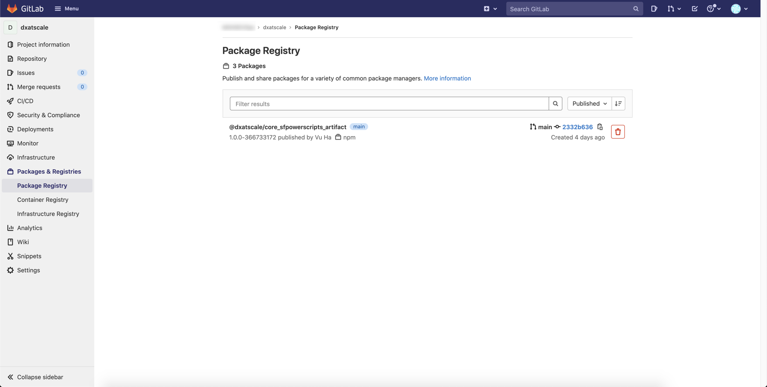Go to Repository section

point(32,59)
